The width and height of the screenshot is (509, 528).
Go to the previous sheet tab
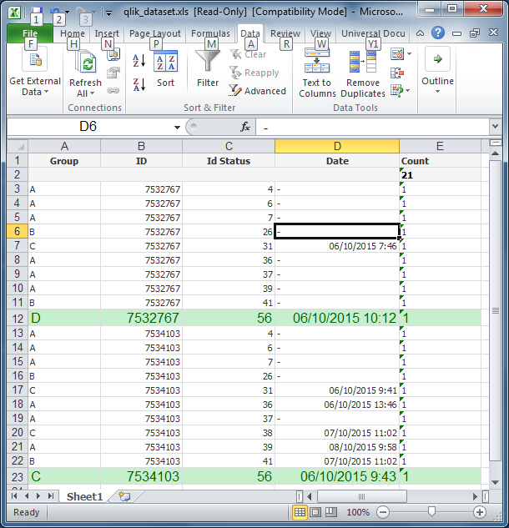[27, 496]
